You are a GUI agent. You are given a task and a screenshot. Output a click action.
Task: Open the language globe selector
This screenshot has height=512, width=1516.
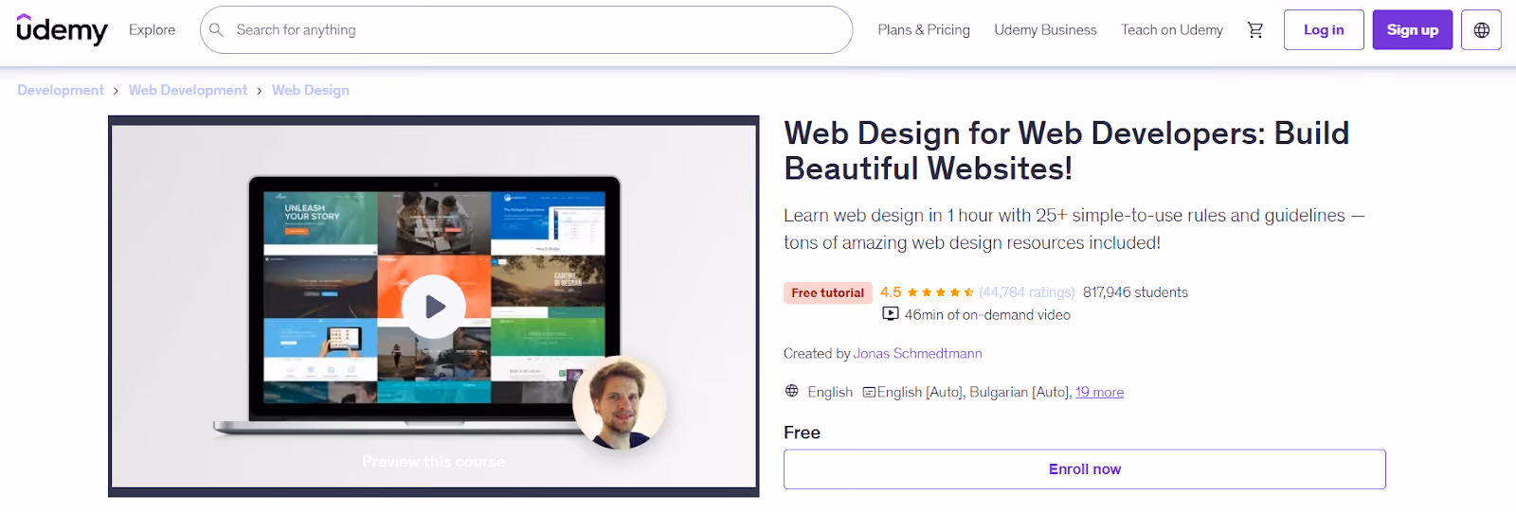[x=1482, y=30]
